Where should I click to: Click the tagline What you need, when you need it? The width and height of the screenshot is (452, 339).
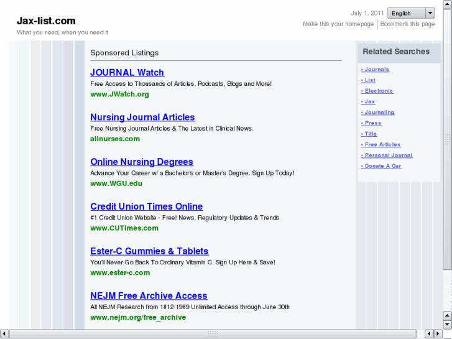[x=63, y=32]
